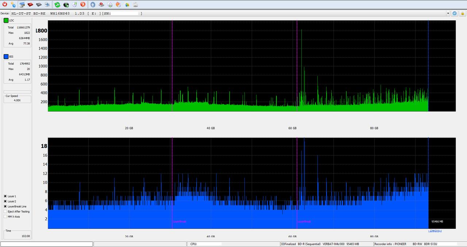Screen dimensions: 467x247
Task: Click the BD-RW BDR-S13U status text
Action: (425, 244)
